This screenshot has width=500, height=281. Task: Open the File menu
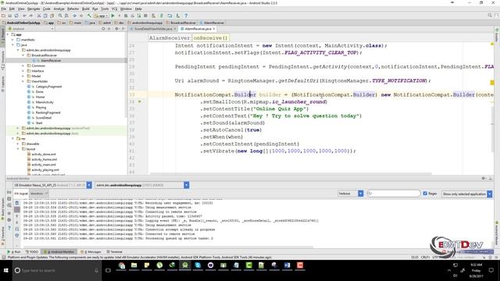[3, 9]
